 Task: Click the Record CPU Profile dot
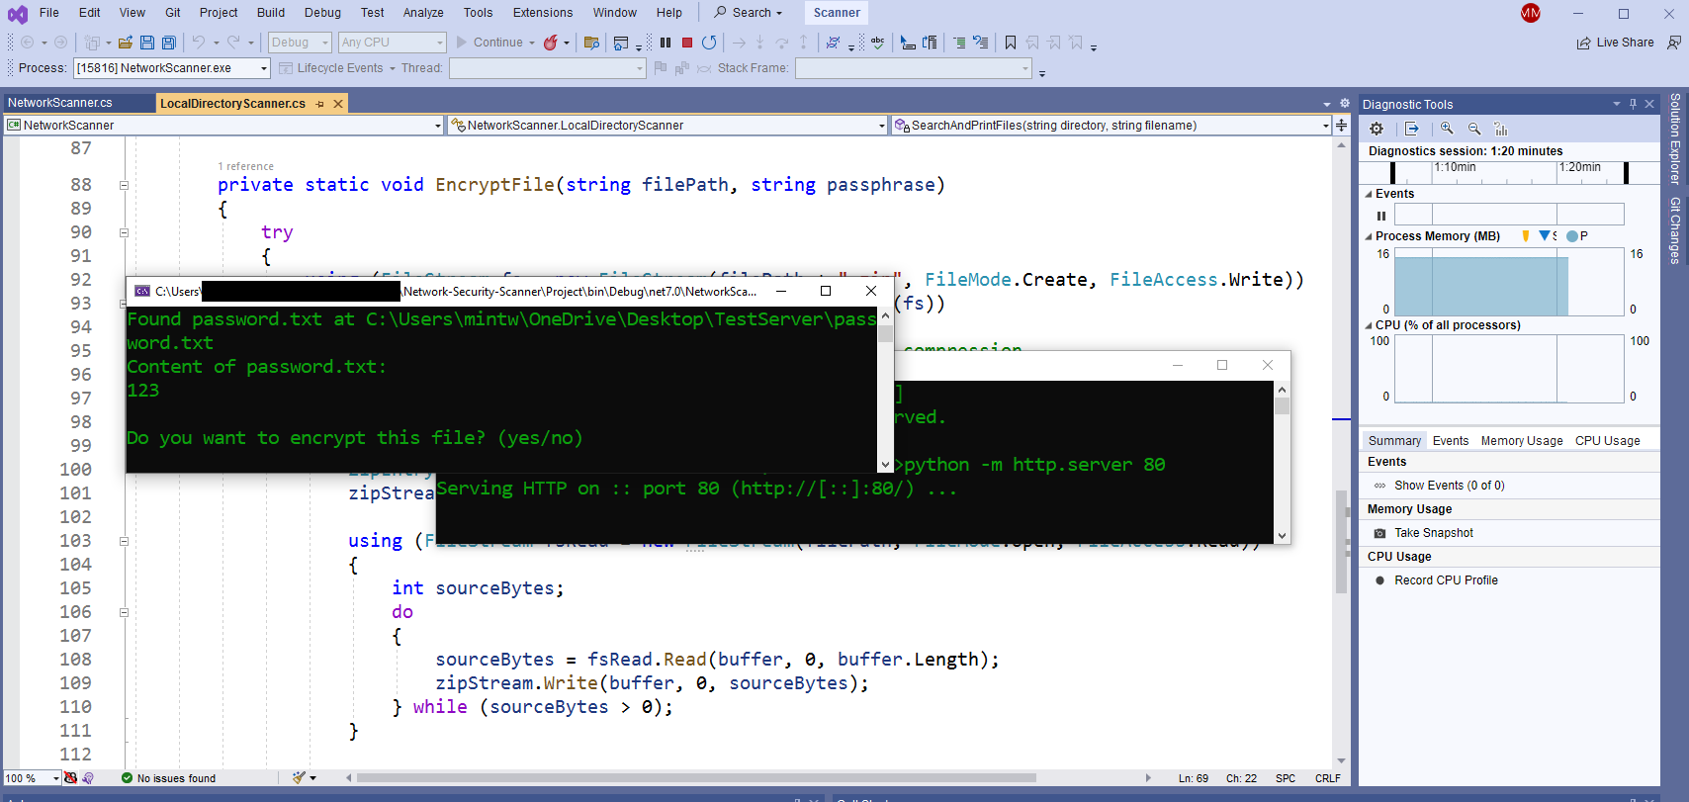click(1380, 580)
